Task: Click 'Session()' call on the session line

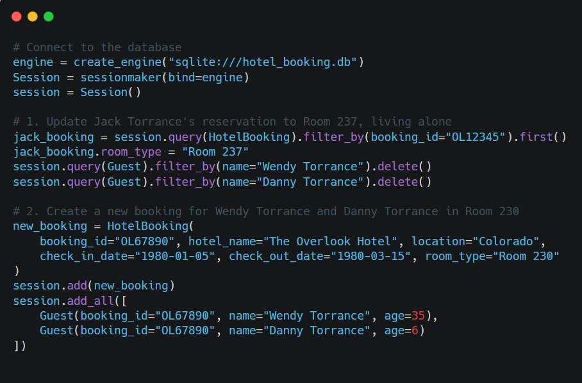Action: [111, 92]
